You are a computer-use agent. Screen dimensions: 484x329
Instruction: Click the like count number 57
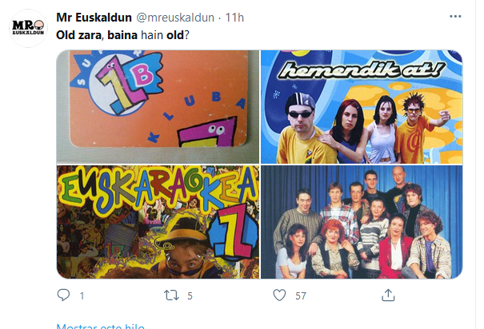click(x=301, y=296)
